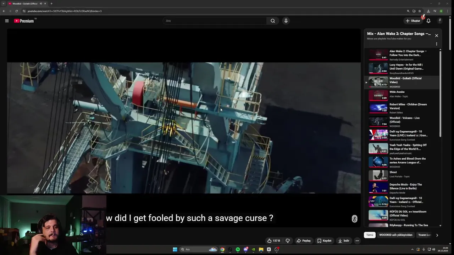Viewport: 454px width, 255px height.
Task: Open more actions three-dot menu below video
Action: tap(357, 241)
